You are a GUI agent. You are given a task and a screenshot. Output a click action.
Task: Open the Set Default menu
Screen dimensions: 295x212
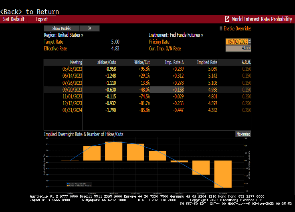[x=14, y=19]
